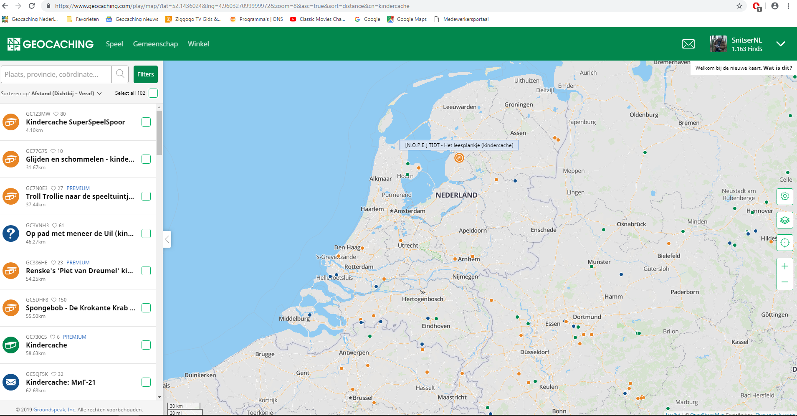Select the Spongebob cache checkbox
This screenshot has height=416, width=797.
[146, 308]
